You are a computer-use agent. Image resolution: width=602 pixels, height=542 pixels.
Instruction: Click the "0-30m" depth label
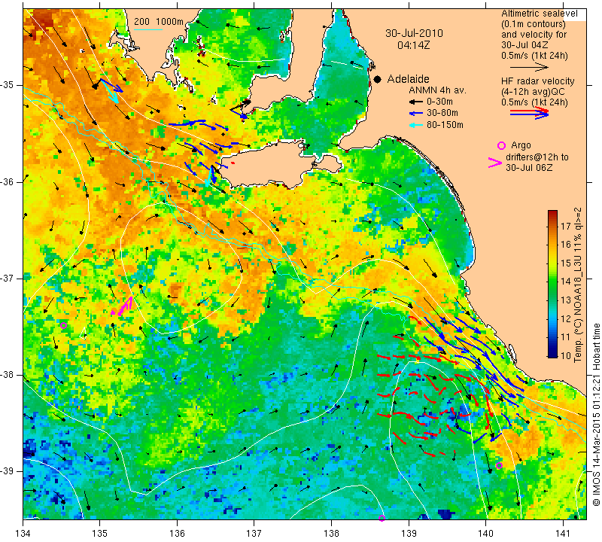pos(439,102)
